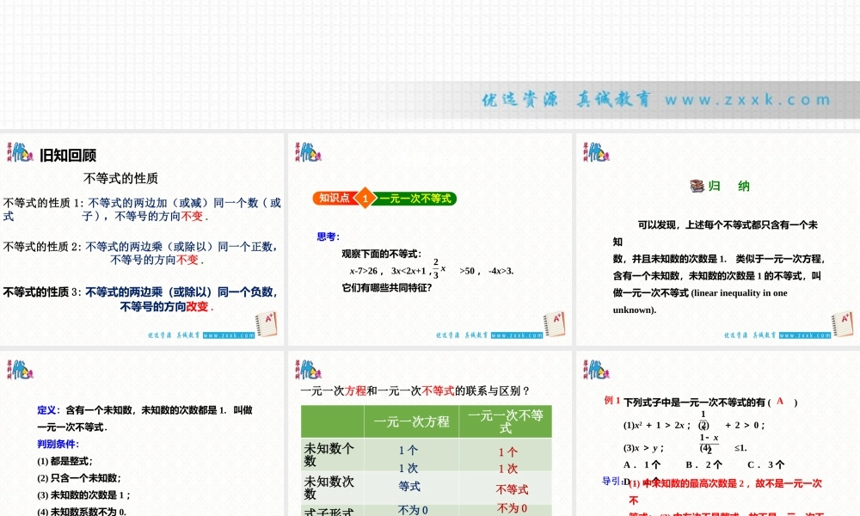The width and height of the screenshot is (860, 516).
Task: Click the inequality x-7>26
Action: [x=364, y=271]
